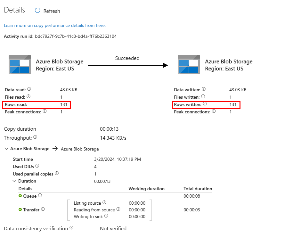Click the Working duration column header

[x=146, y=189]
